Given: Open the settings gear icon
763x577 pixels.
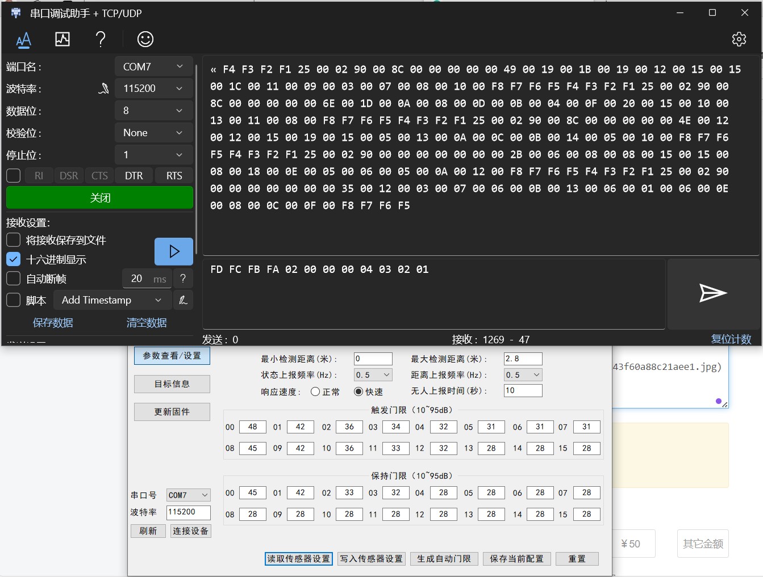Looking at the screenshot, I should [739, 39].
